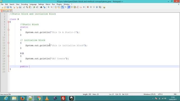Toggle INS mode in the status bar
This screenshot has width=180, height=101.
[175, 94]
